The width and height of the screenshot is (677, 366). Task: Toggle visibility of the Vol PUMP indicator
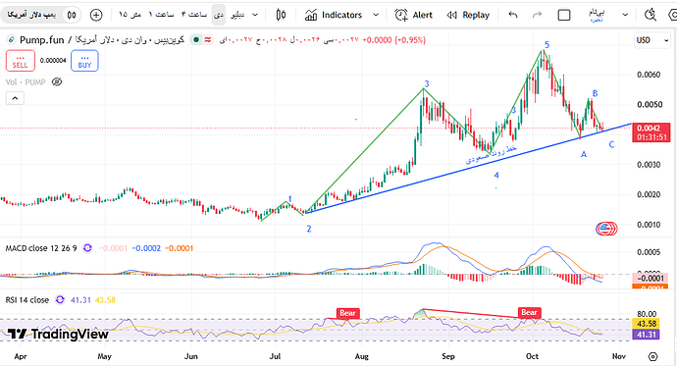pyautogui.click(x=57, y=81)
